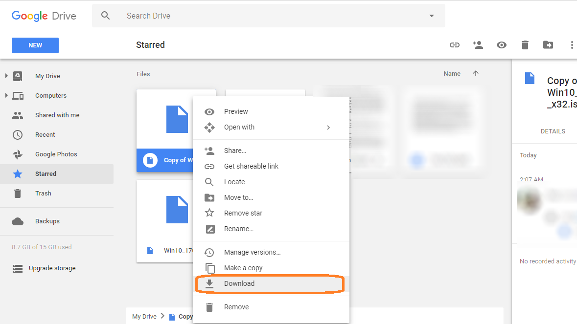The height and width of the screenshot is (324, 577).
Task: Click My Drive in breadcrumb path
Action: click(144, 317)
